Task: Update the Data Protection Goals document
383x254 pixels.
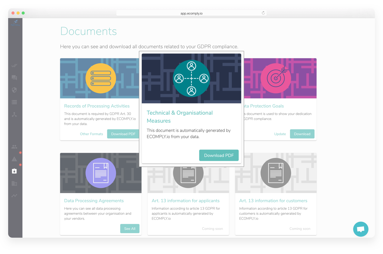Action: (280, 134)
